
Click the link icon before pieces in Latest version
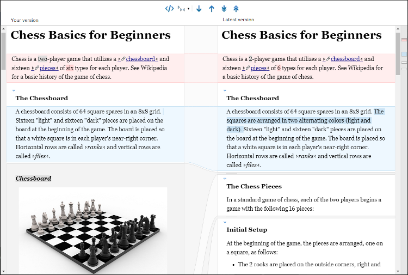point(248,68)
